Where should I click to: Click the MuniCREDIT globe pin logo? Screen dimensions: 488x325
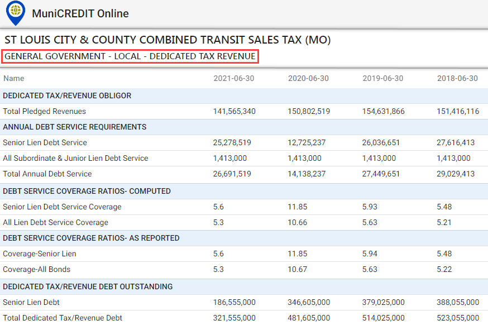(16, 13)
